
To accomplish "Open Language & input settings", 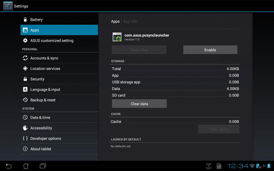I will [x=59, y=90].
